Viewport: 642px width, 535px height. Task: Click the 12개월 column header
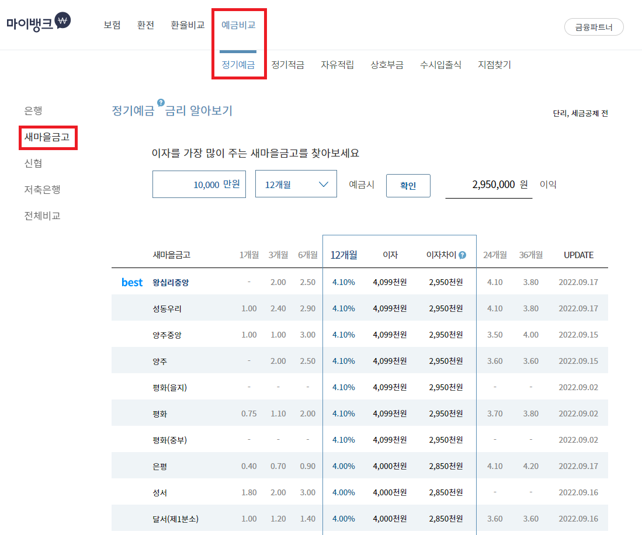point(344,255)
